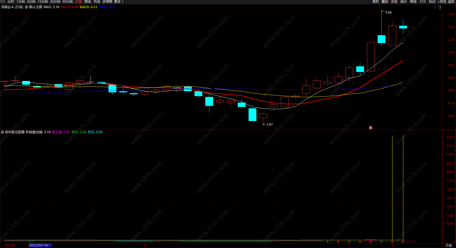Click the red MA10: 4.88 value
This screenshot has width=456, height=248.
click(x=70, y=7)
